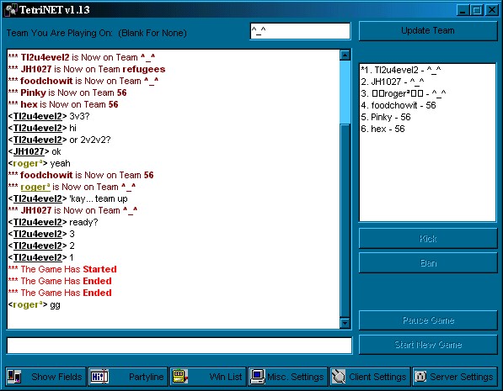Click the Ban button
The height and width of the screenshot is (391, 503).
(x=428, y=263)
